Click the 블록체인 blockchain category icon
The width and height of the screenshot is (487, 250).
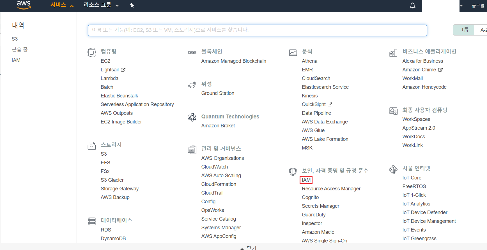(x=192, y=53)
